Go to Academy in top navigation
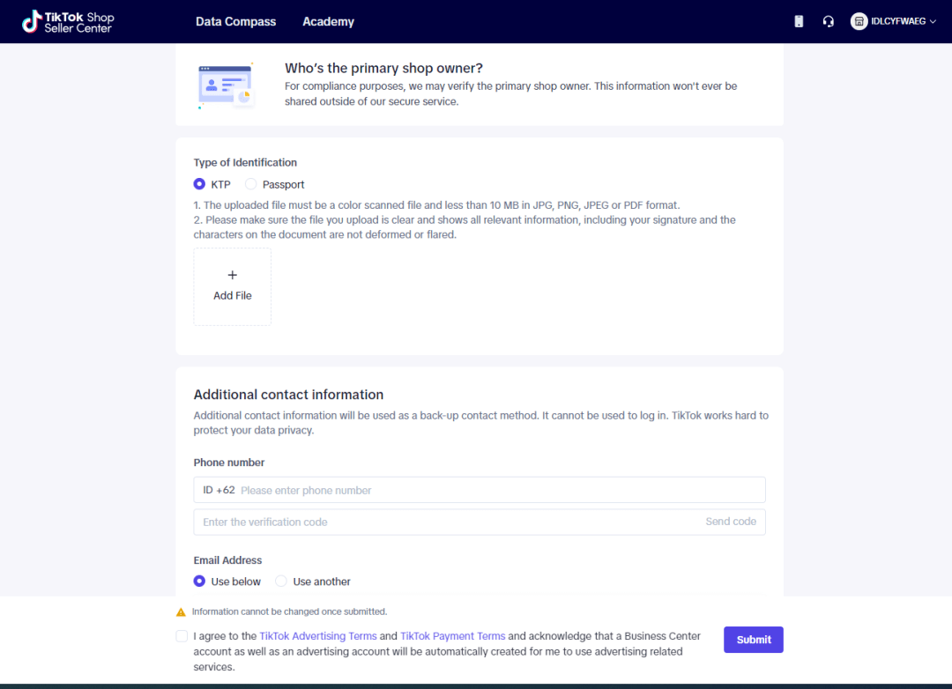 click(328, 22)
